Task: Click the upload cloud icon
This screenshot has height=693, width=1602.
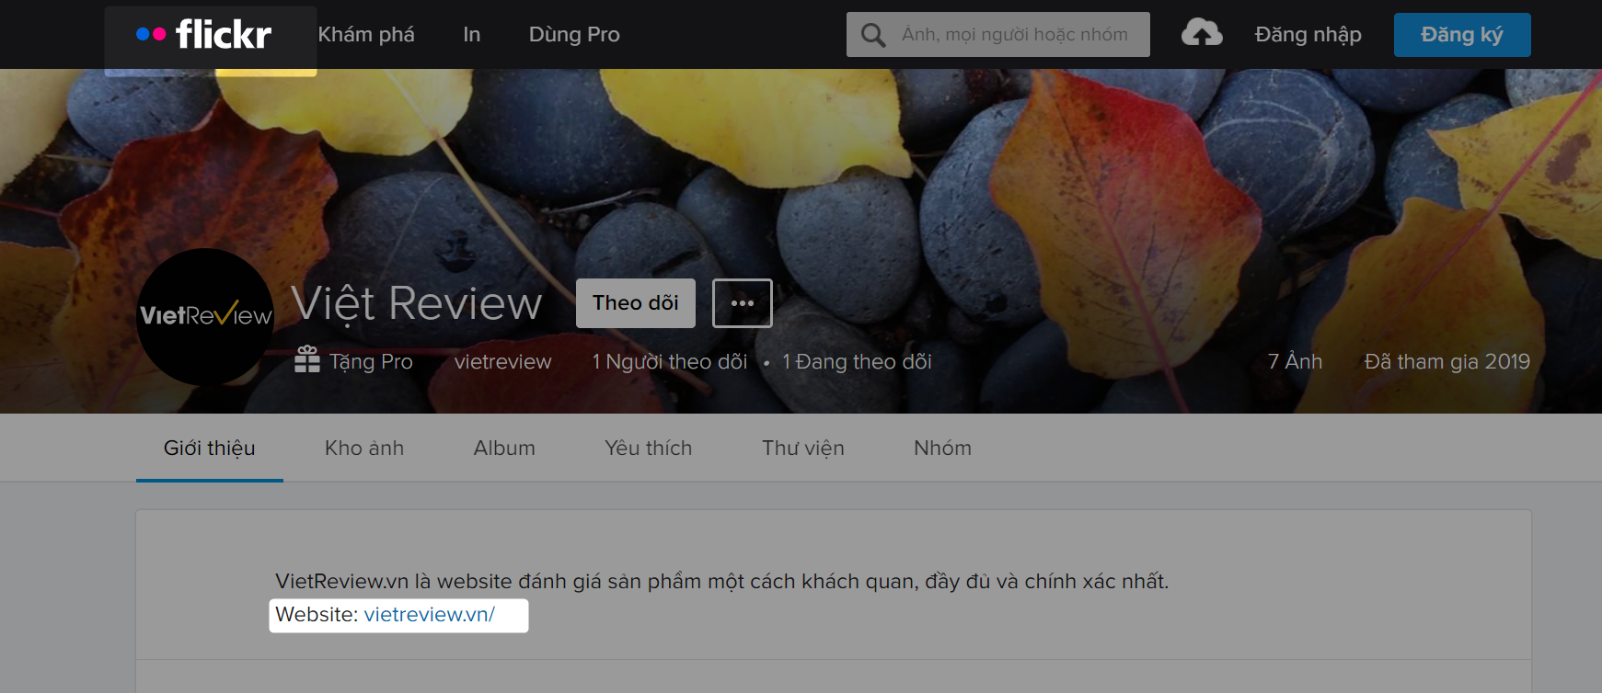Action: (x=1202, y=33)
